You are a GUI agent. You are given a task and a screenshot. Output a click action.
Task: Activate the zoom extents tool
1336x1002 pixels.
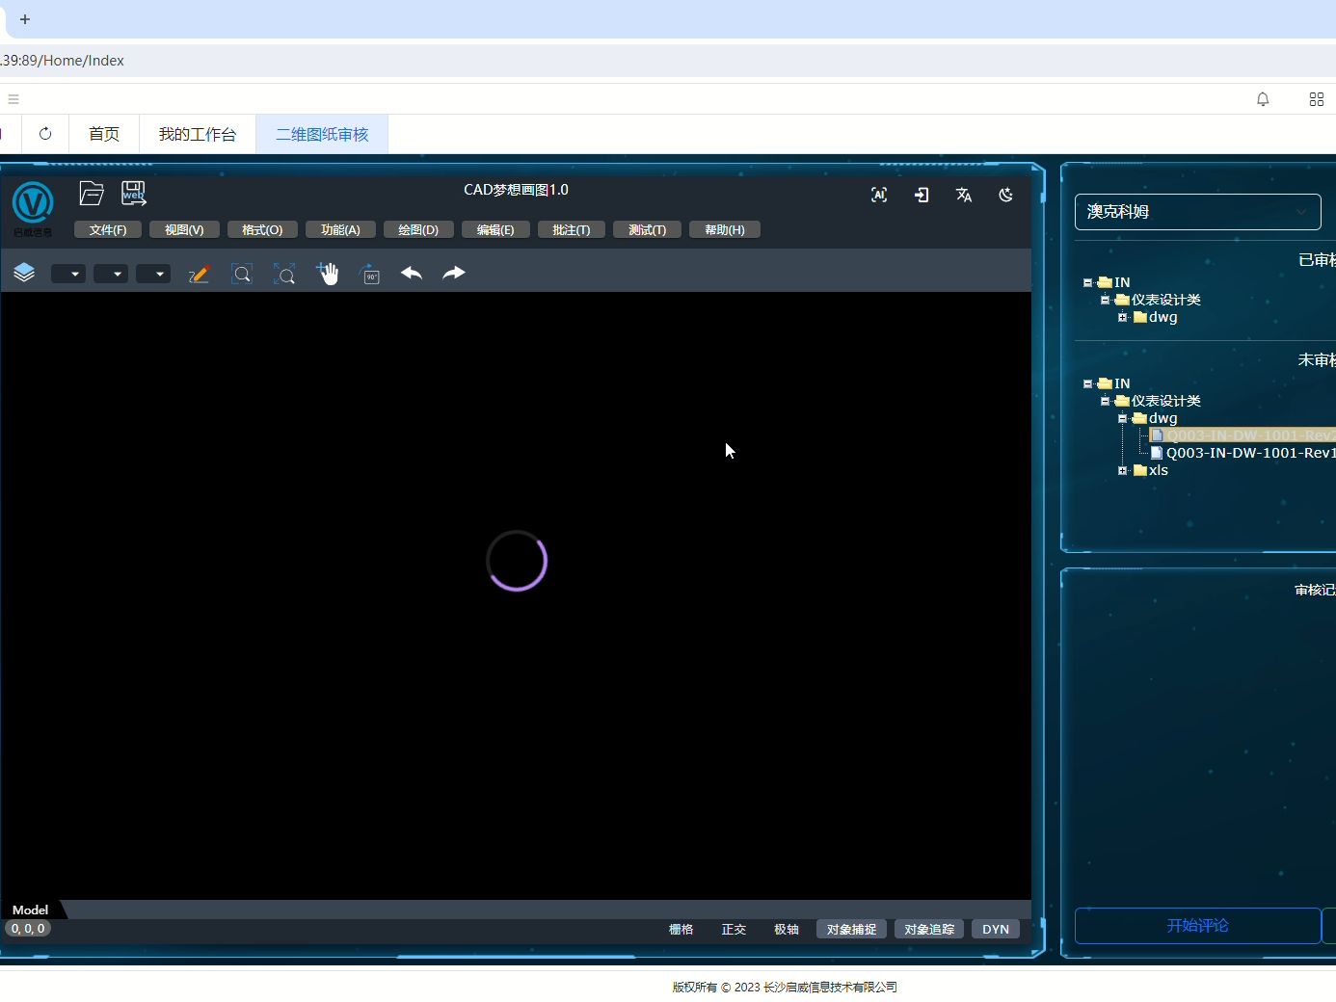coord(284,274)
